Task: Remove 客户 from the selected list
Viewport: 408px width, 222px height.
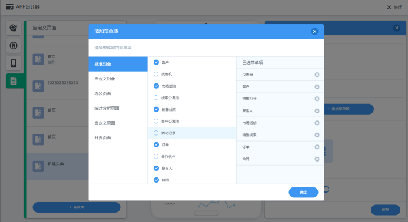Action: [x=317, y=87]
